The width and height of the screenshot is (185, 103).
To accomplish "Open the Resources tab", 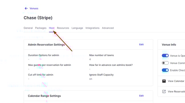I will point(63,28).
